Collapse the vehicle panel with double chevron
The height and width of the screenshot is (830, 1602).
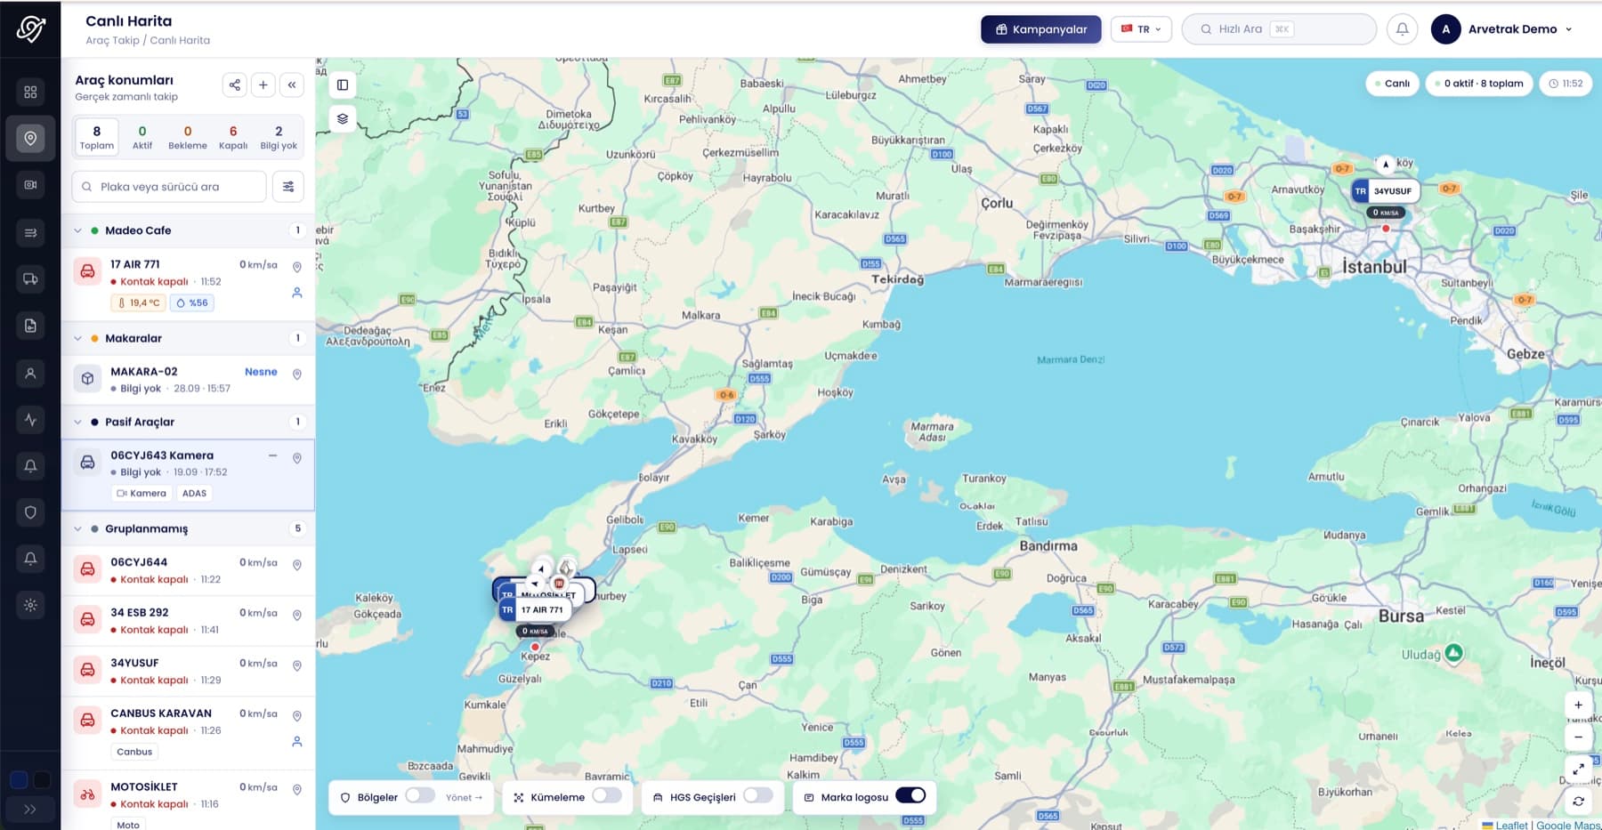click(292, 85)
